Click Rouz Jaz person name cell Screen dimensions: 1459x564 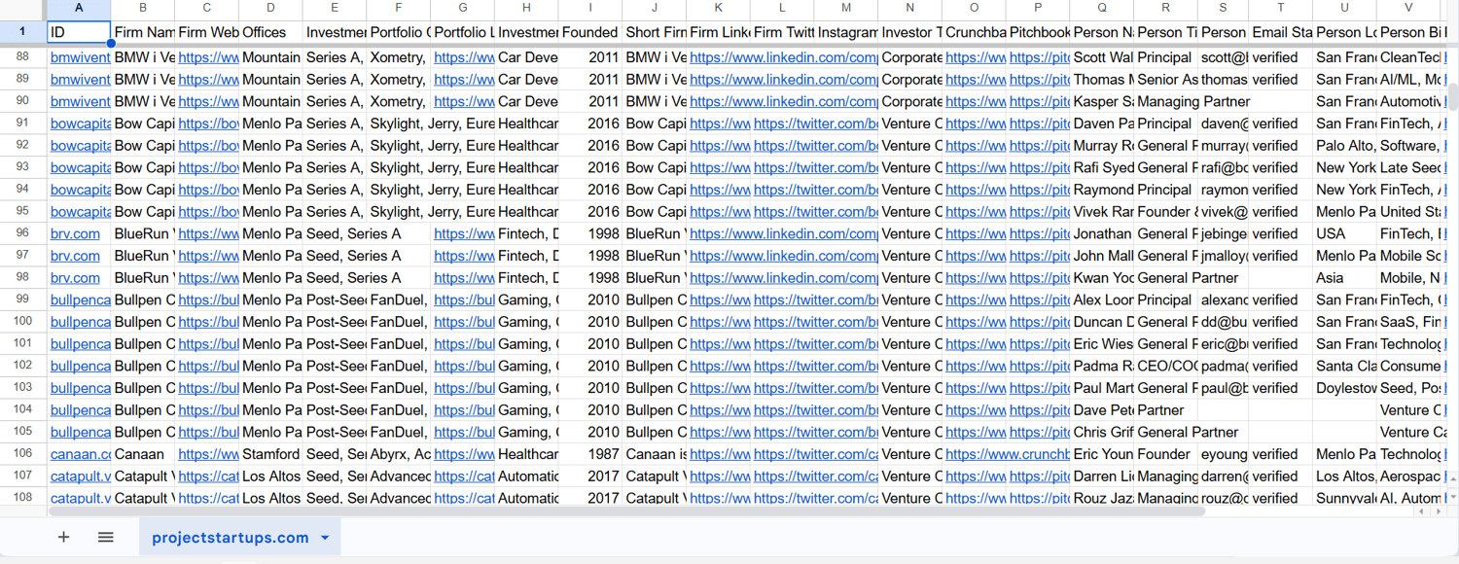(x=1102, y=498)
